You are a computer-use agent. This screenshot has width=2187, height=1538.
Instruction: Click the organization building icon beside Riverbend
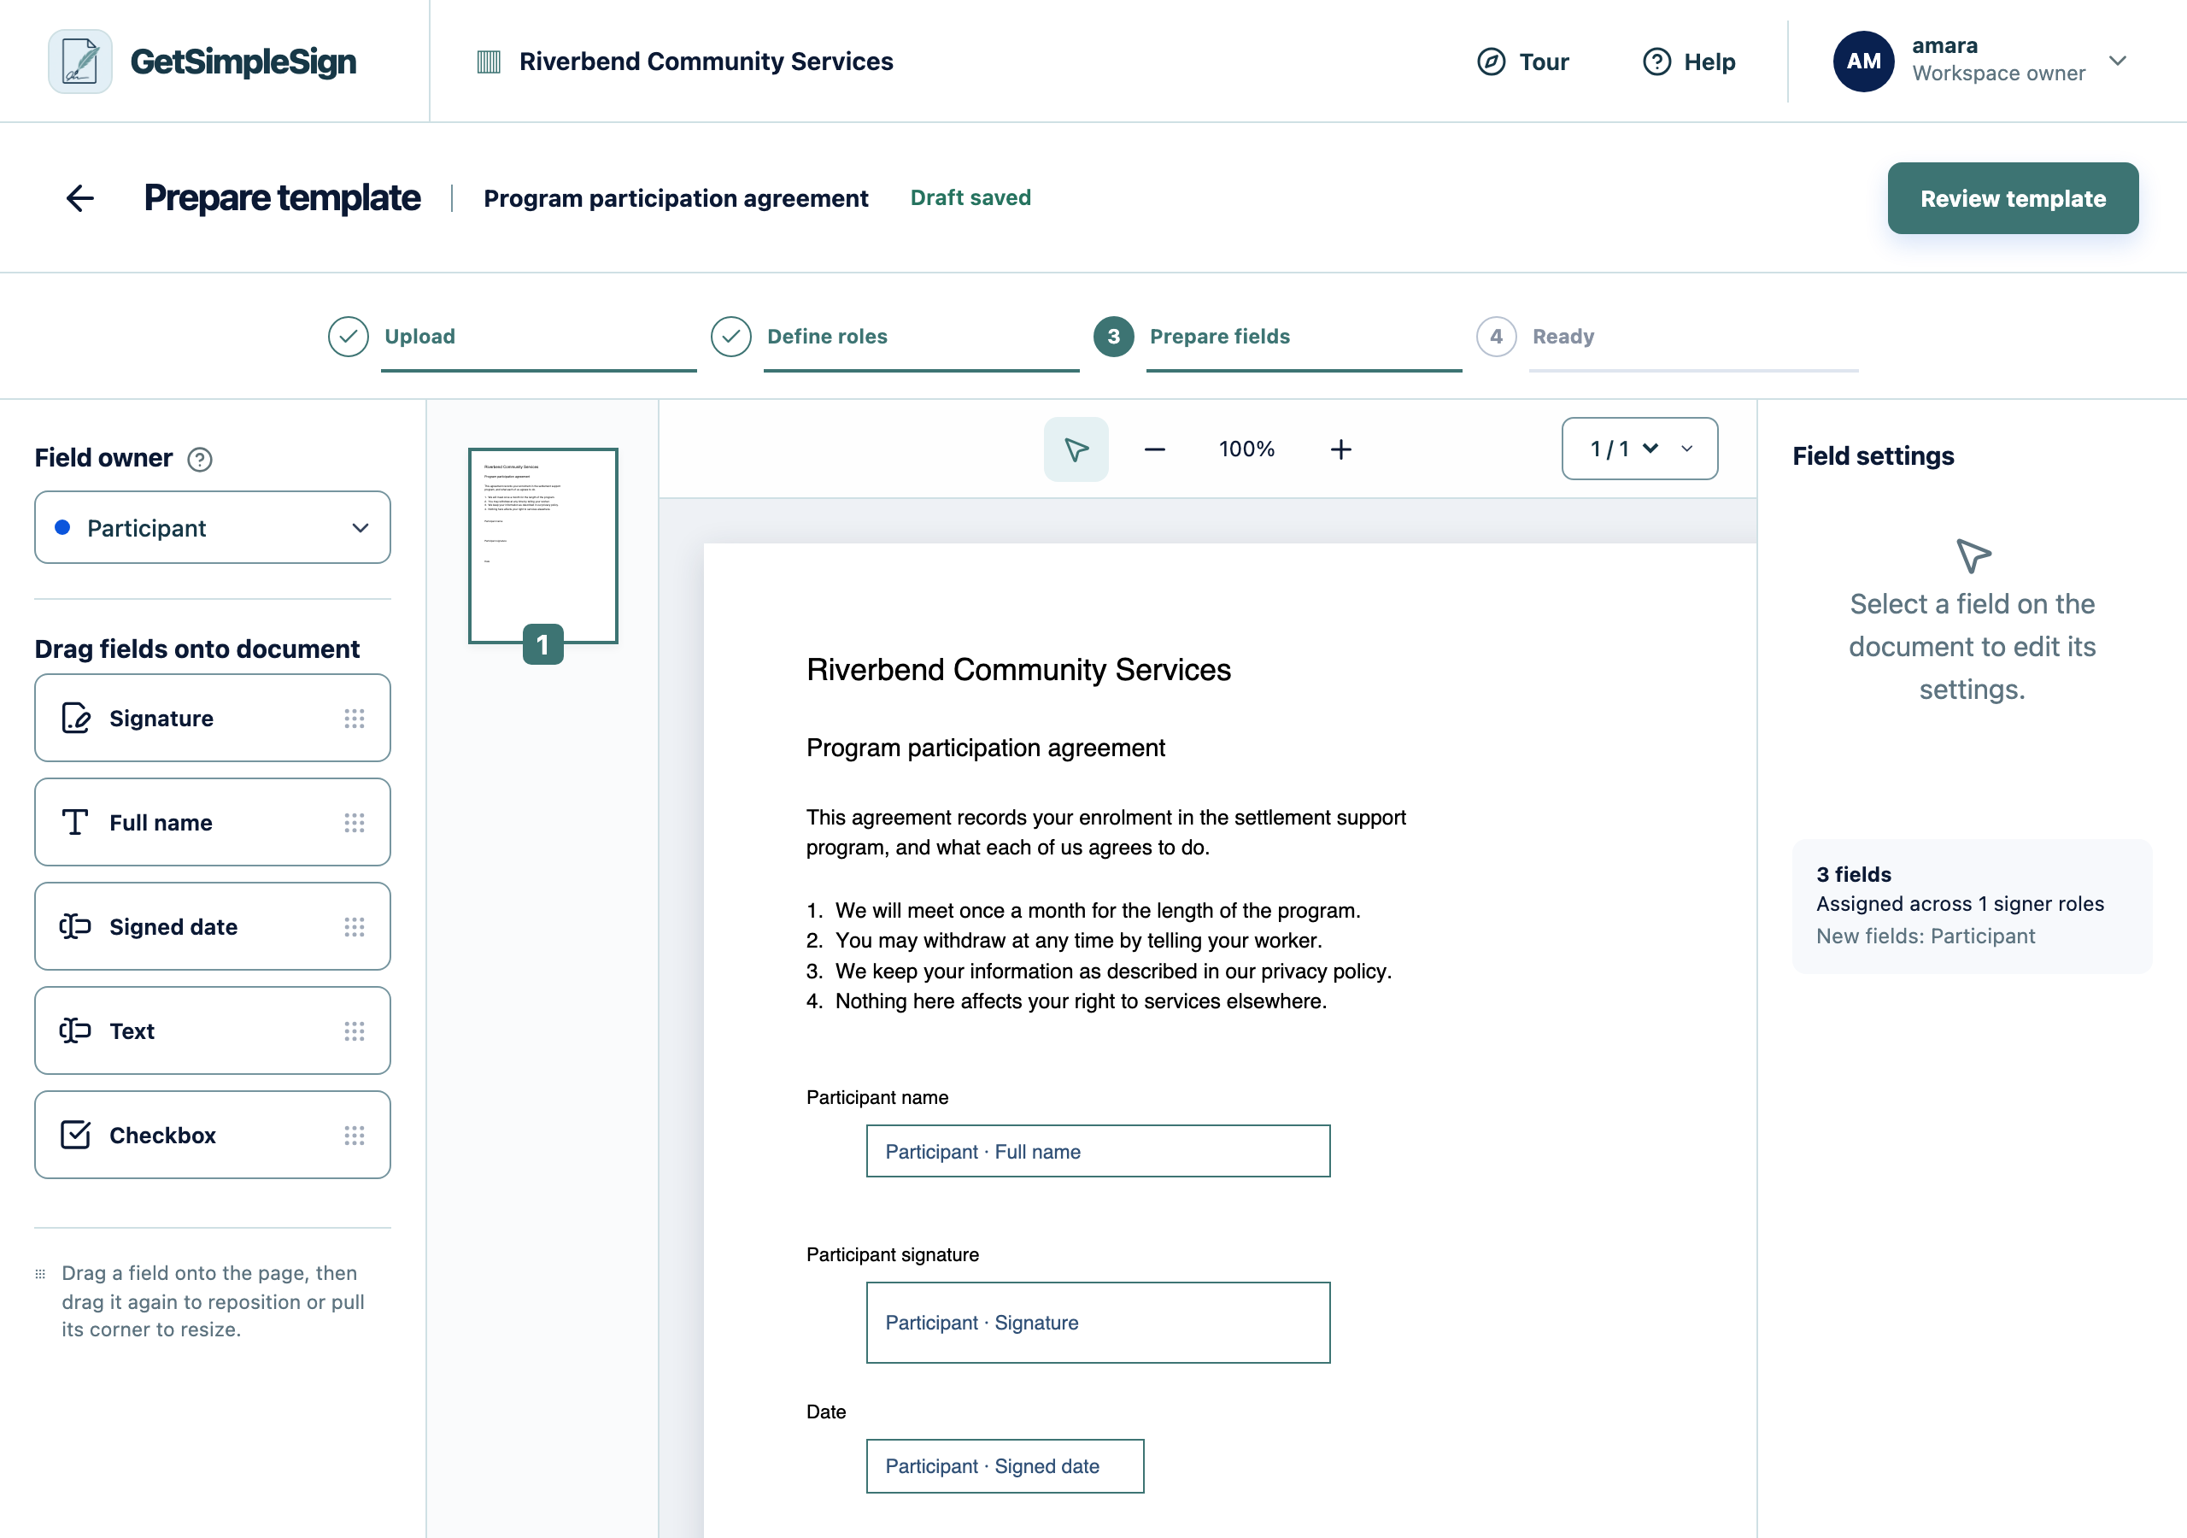(x=489, y=62)
